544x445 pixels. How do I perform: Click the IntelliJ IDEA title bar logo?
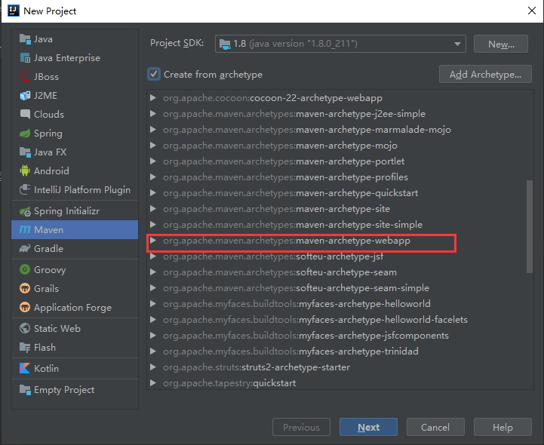[14, 11]
